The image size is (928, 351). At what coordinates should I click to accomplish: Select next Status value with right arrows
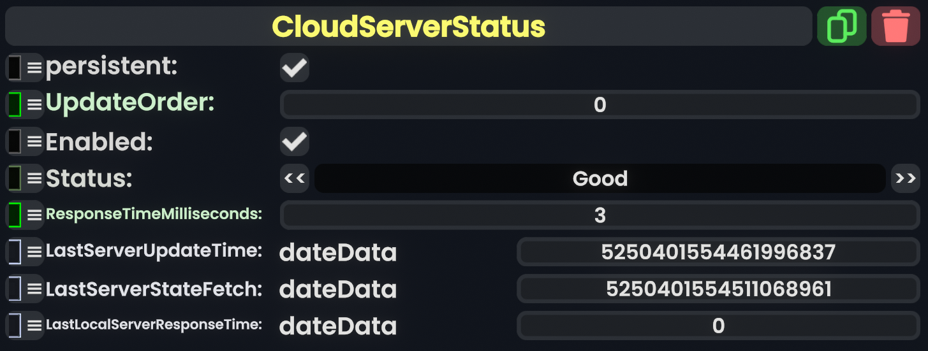point(905,178)
